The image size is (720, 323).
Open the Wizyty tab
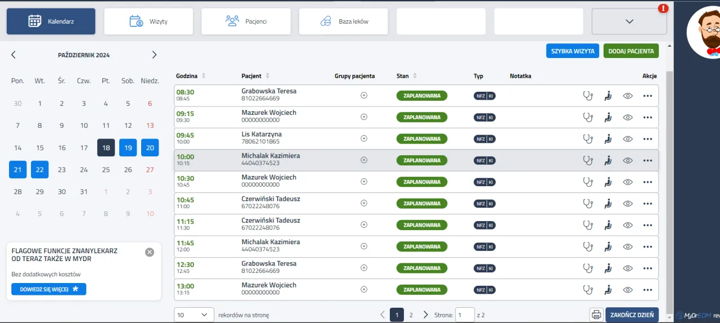tap(148, 21)
